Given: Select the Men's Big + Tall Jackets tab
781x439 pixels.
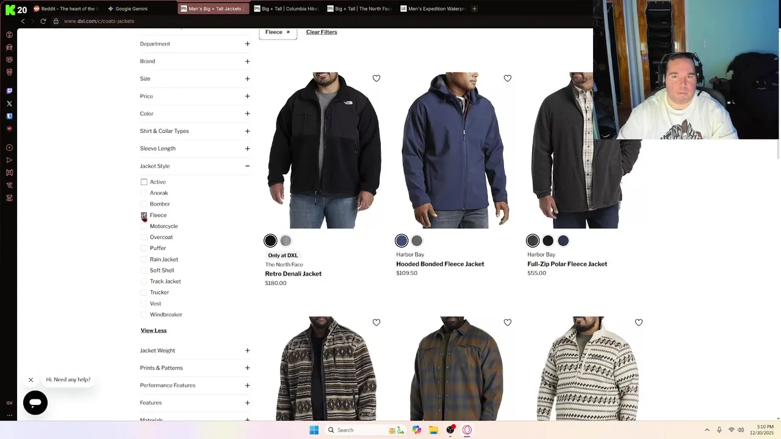Looking at the screenshot, I should (x=212, y=9).
